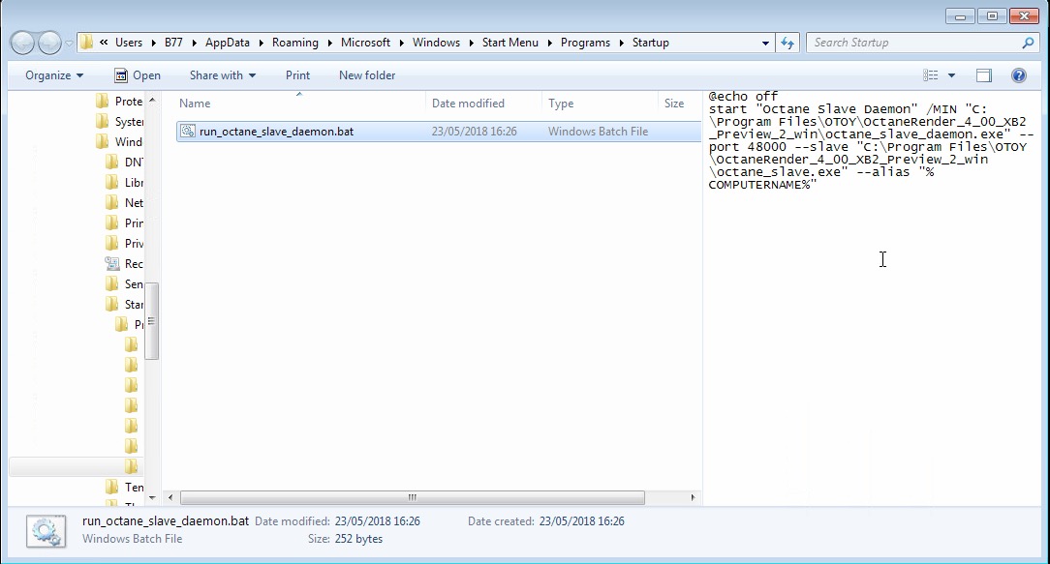
Task: Open the views dropdown arrow
Action: tap(951, 75)
